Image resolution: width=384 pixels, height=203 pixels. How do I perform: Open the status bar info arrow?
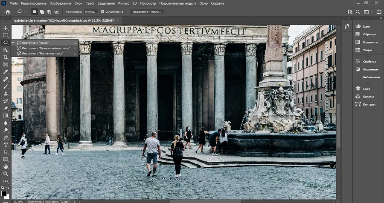coord(74,202)
